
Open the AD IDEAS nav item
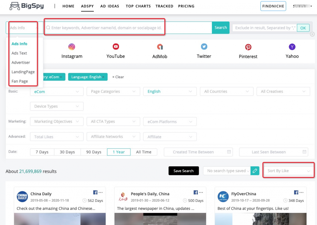click(110, 6)
